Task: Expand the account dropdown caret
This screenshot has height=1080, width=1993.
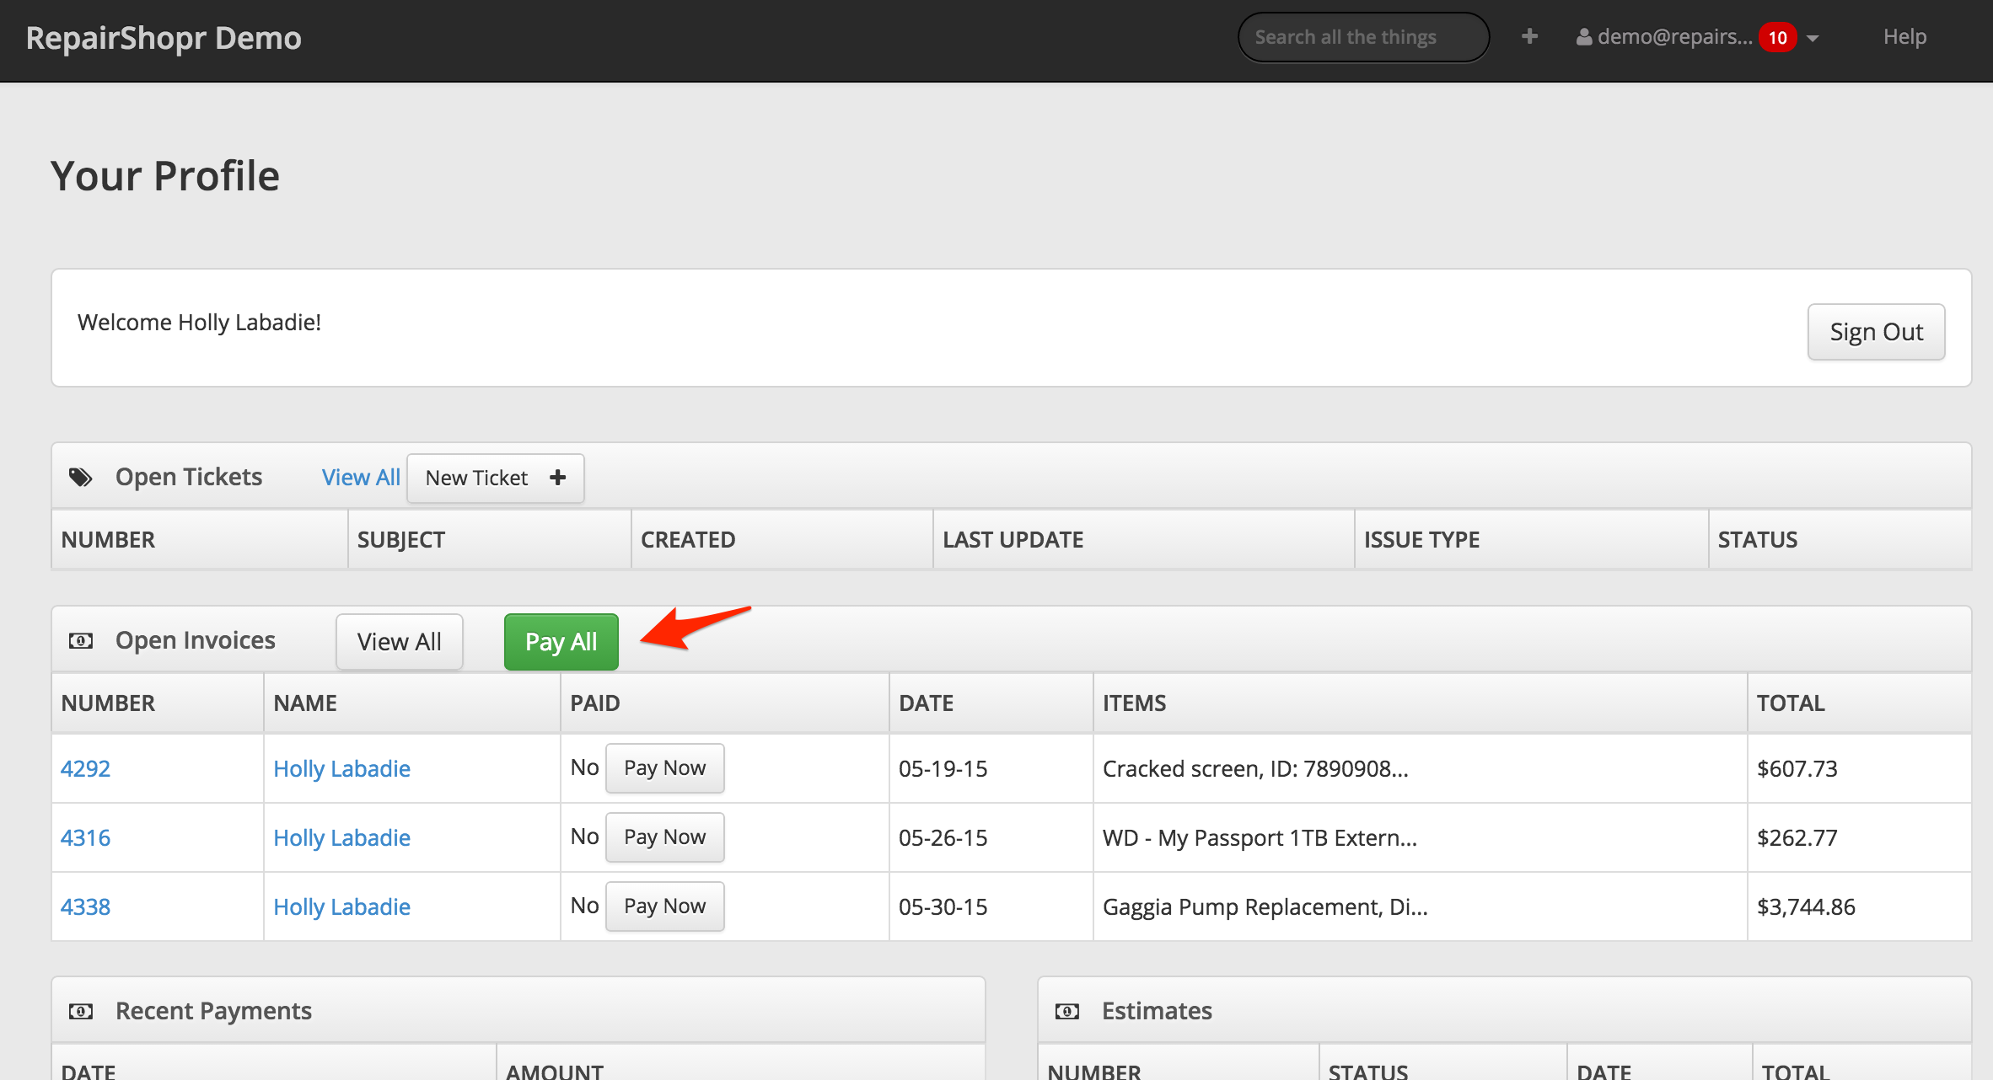Action: click(1813, 38)
